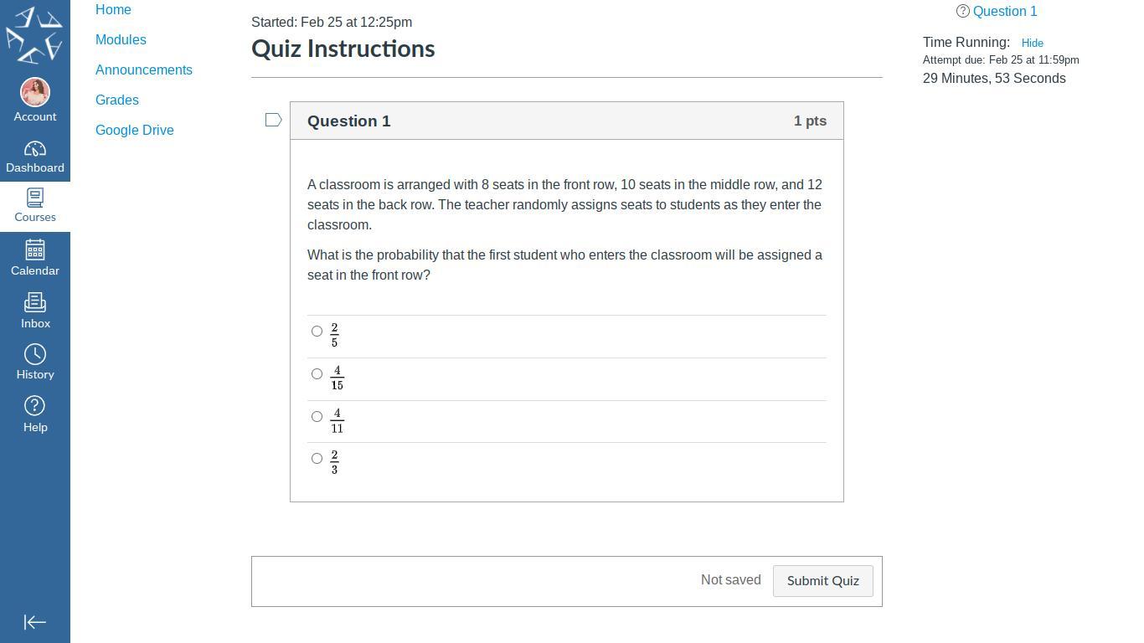This screenshot has width=1144, height=643.
Task: Flag Question 1 with the flag icon
Action: [273, 121]
